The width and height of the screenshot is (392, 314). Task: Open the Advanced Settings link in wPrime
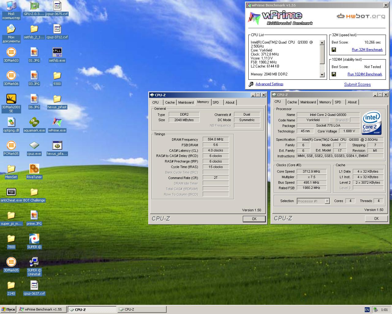tap(269, 84)
